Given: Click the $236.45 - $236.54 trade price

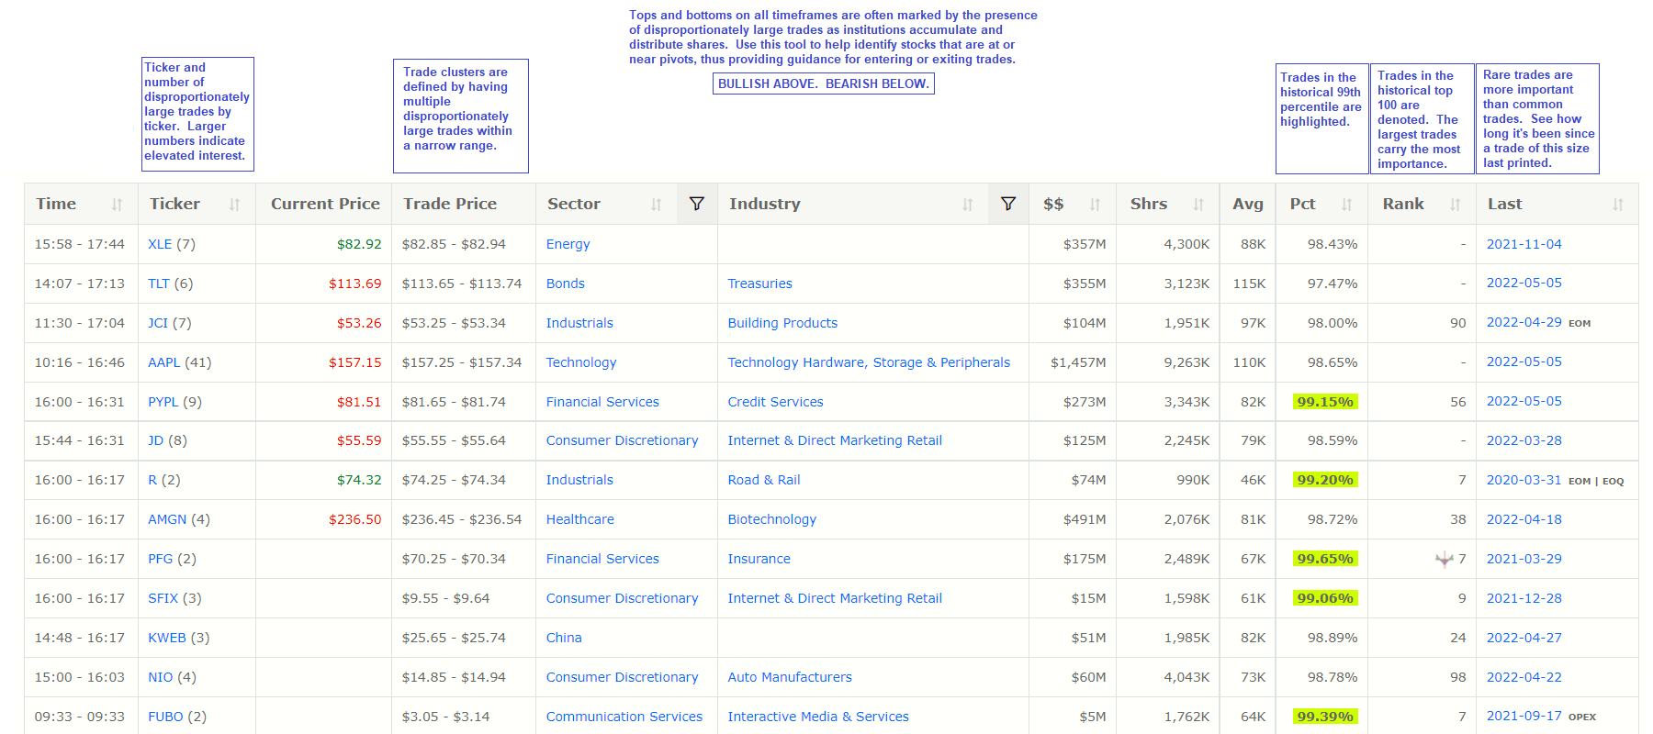Looking at the screenshot, I should pyautogui.click(x=462, y=519).
